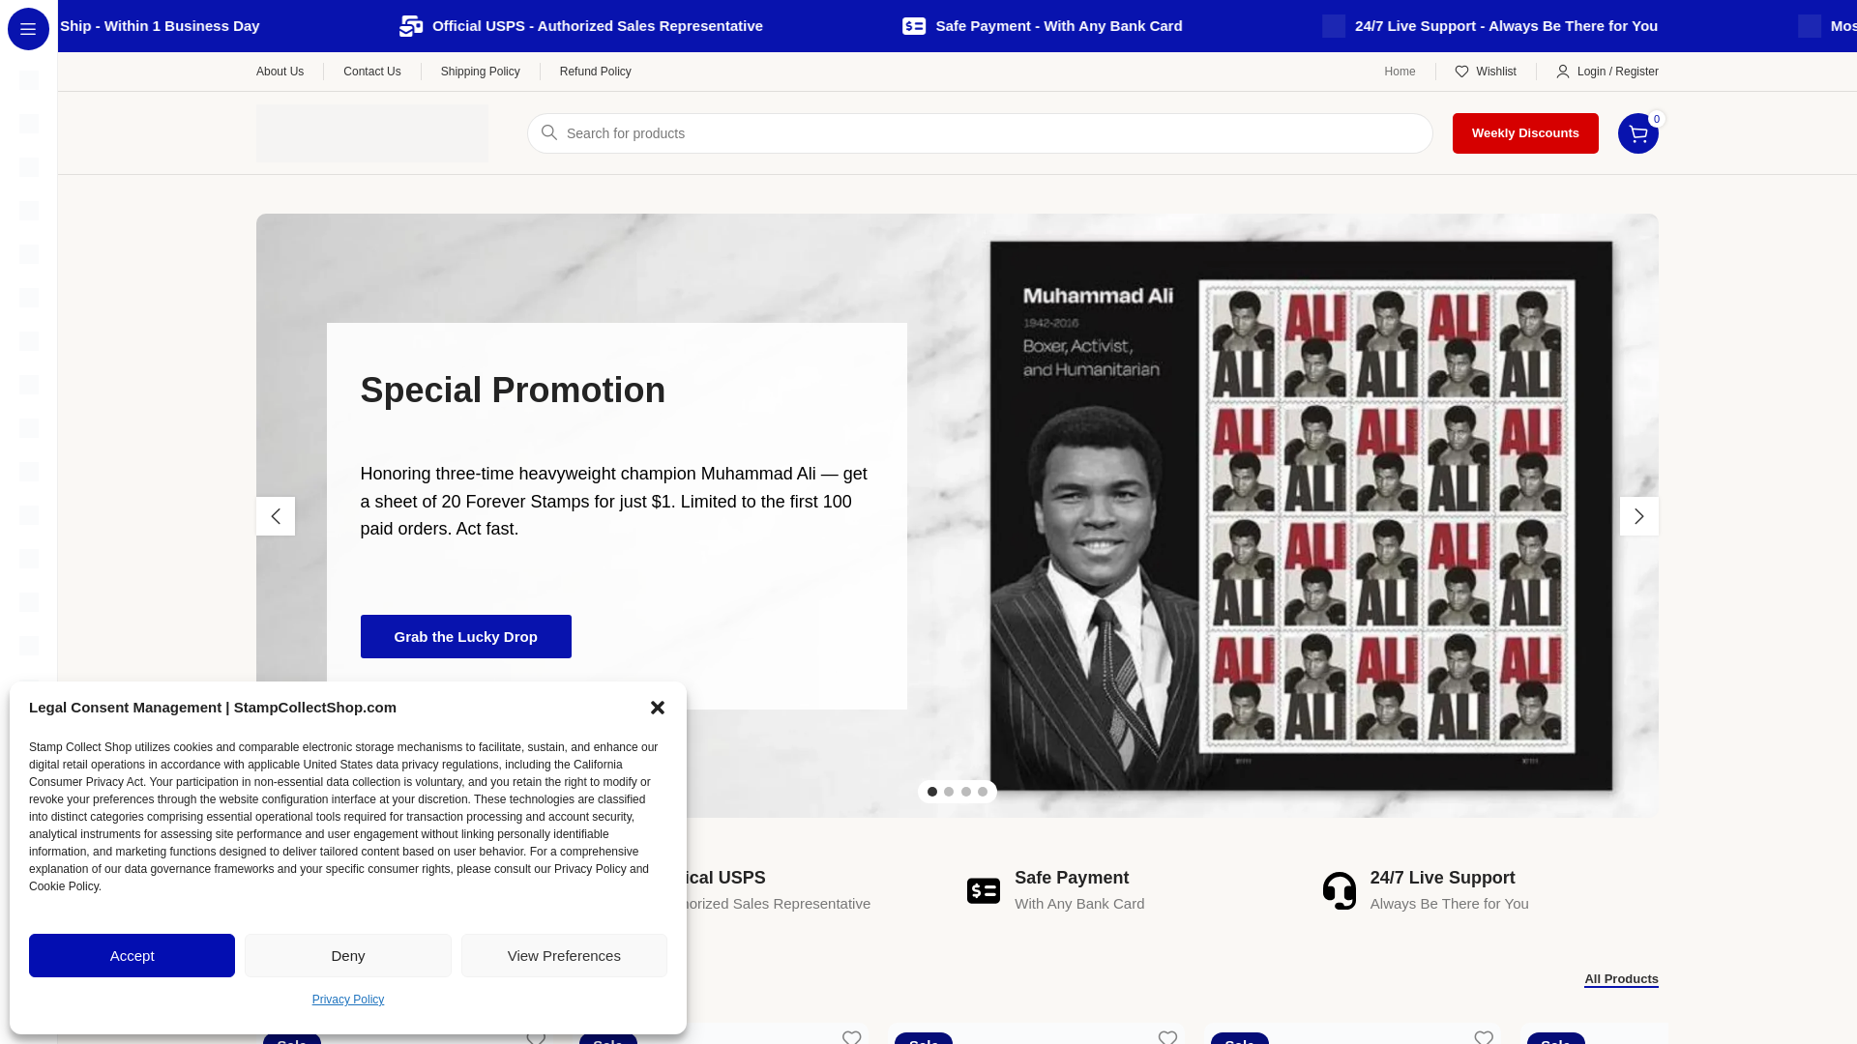
Task: Click the Safe Payment card icon
Action: tap(984, 890)
